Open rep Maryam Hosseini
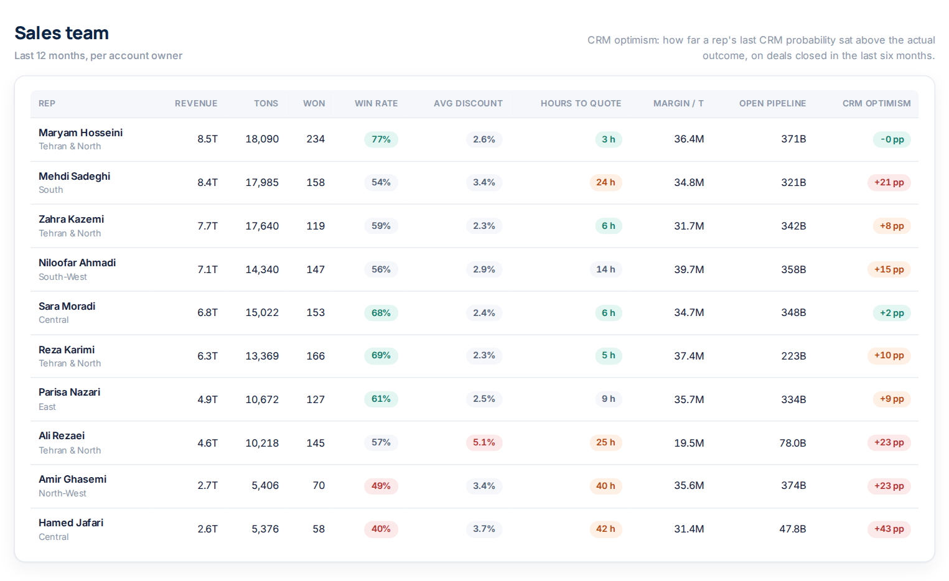The image size is (949, 581). 80,132
